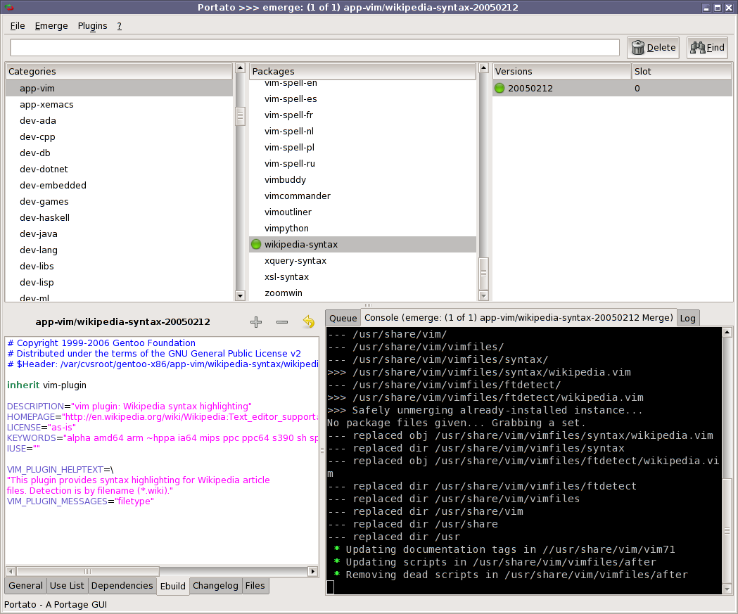Select the zoomwin package
The image size is (738, 614).
coord(362,293)
